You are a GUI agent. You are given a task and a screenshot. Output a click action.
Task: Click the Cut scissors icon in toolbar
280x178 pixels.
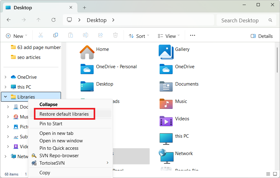coord(40,36)
